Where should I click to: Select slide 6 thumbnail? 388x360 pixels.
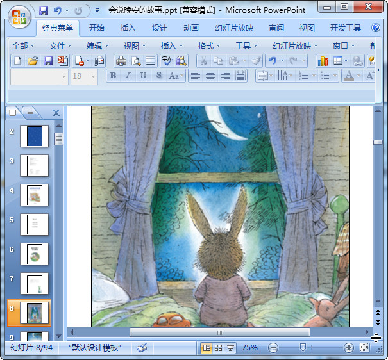(x=35, y=254)
